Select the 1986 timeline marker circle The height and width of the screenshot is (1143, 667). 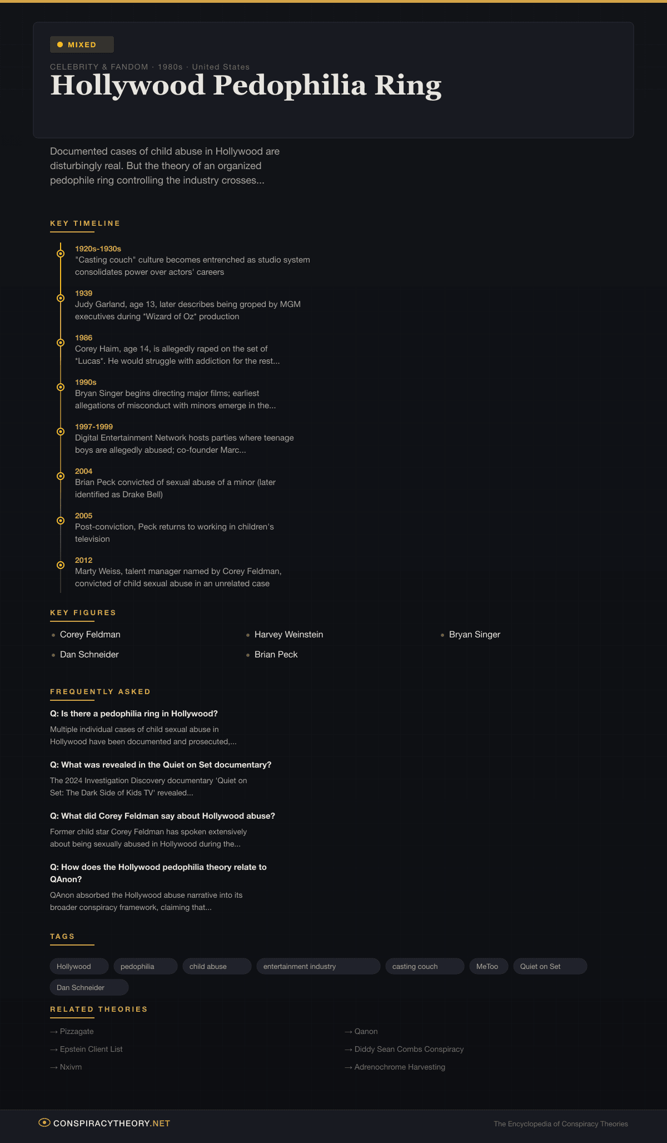pos(61,343)
